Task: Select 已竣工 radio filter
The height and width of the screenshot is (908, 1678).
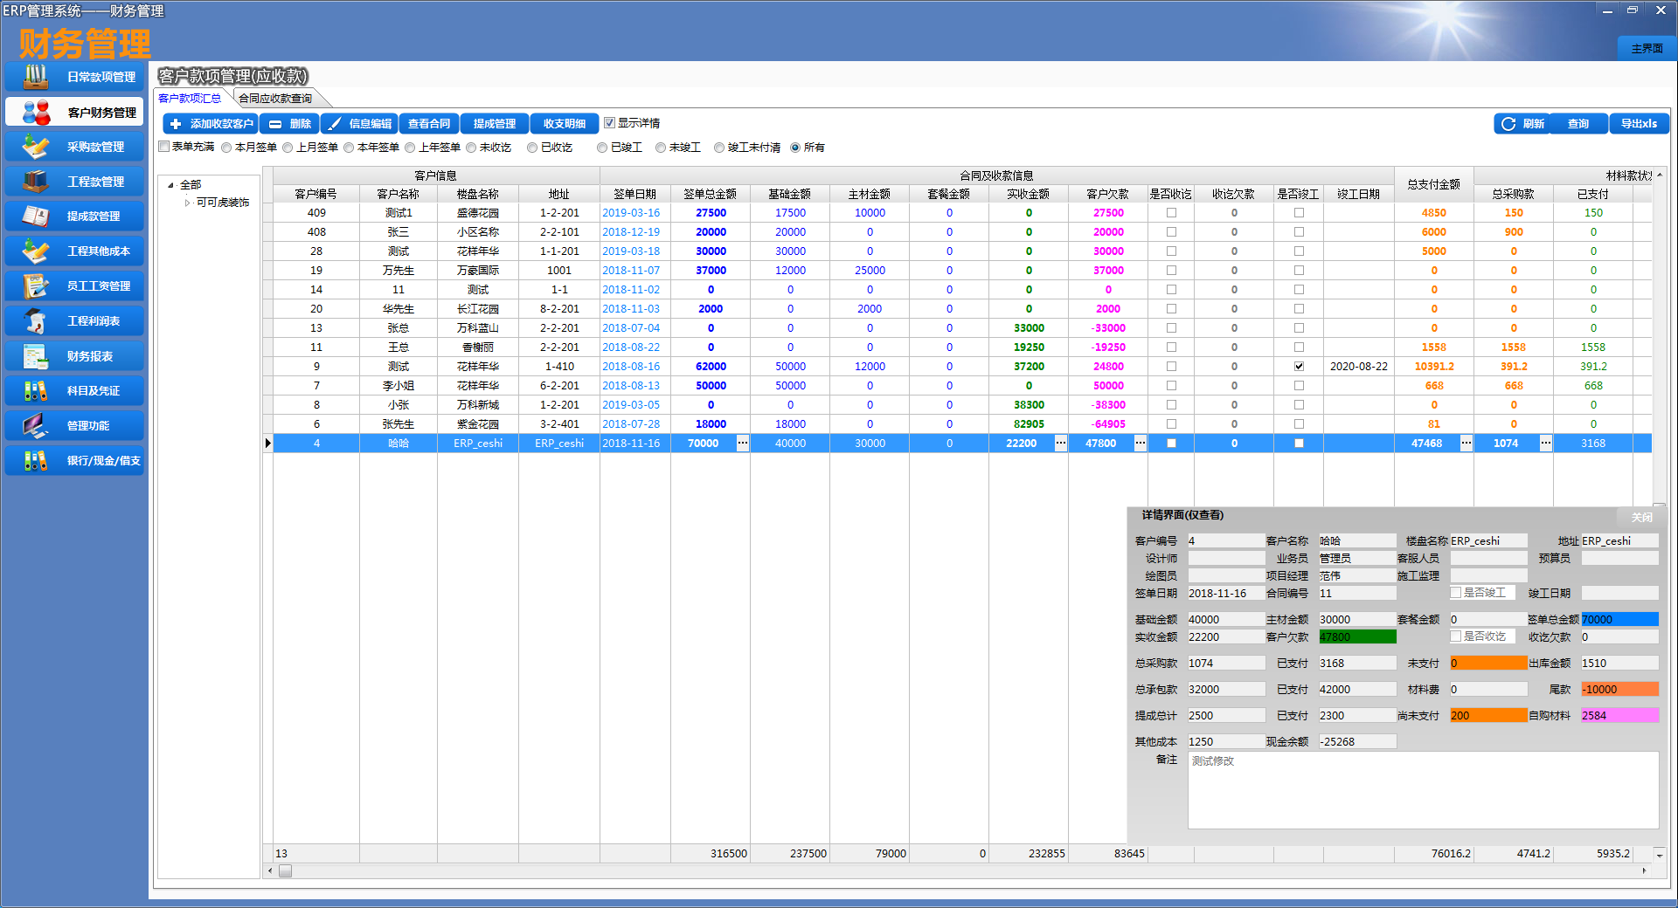Action: pos(602,148)
